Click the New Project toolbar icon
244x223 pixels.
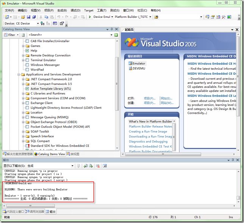click(x=7, y=17)
